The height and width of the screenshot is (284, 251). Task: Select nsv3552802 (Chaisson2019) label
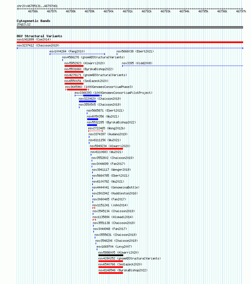[x=113, y=158]
